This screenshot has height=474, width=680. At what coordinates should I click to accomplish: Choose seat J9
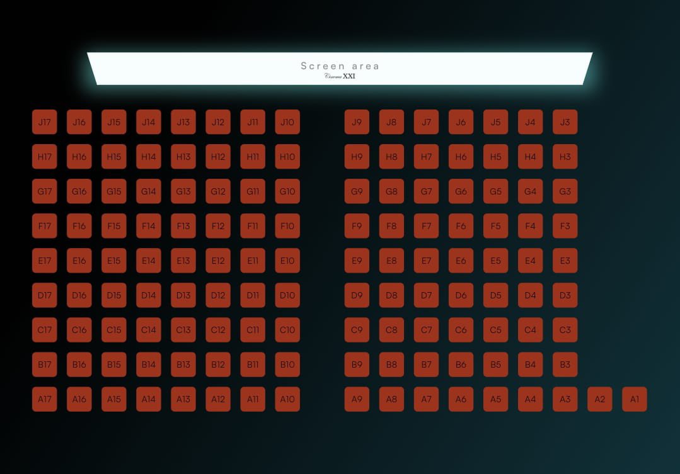pos(357,121)
